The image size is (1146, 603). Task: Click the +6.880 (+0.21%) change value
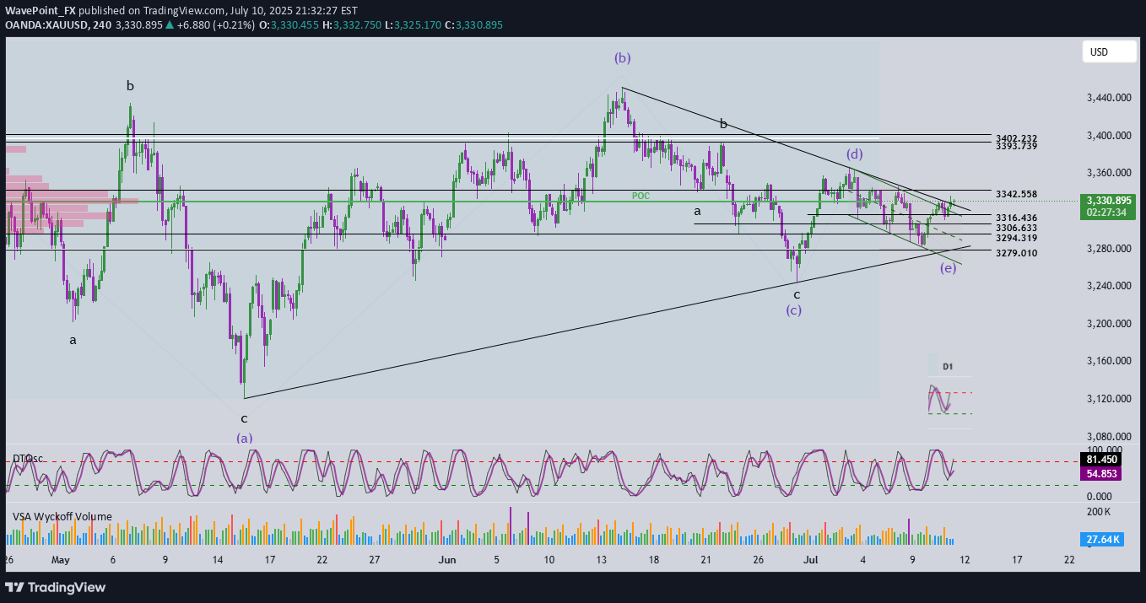pos(214,25)
